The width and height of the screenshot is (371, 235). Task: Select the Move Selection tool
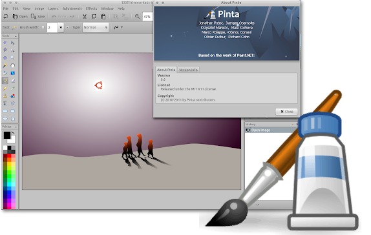[x=12, y=50]
